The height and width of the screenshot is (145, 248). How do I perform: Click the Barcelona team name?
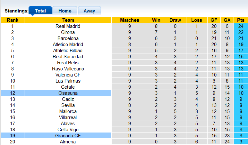(68, 38)
